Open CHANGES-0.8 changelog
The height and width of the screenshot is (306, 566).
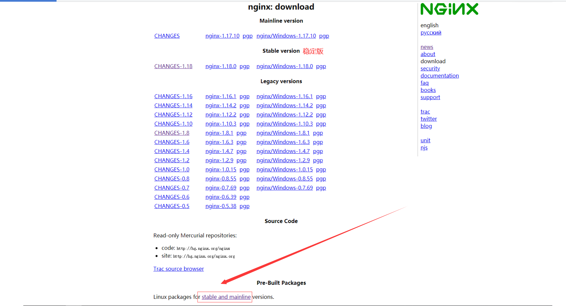click(x=172, y=179)
